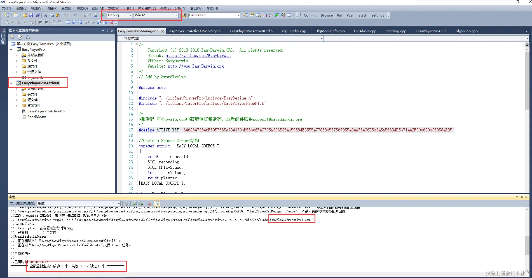Screen dimensions: 532x278
Task: Click Properties icon in Solution Explorer toolbar
Action: 12,37
